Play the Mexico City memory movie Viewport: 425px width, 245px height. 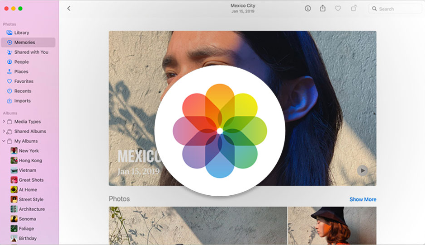362,170
